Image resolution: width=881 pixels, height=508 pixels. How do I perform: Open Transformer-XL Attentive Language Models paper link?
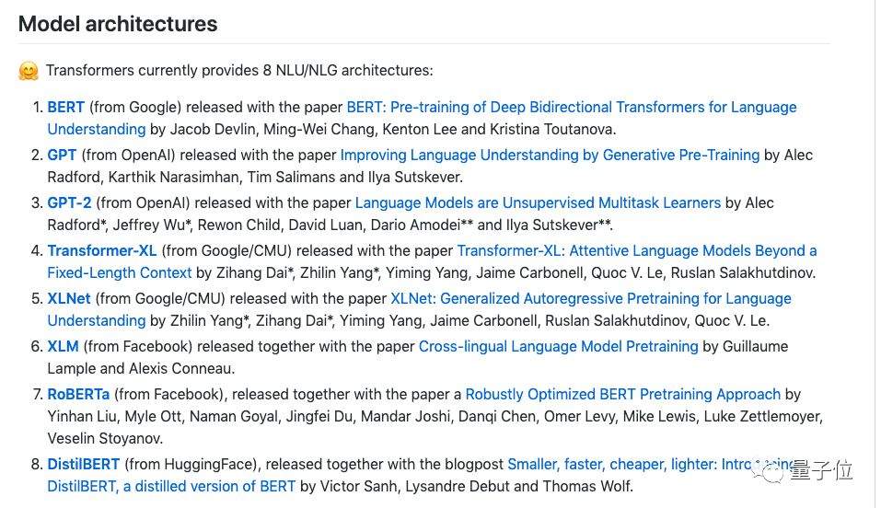pyautogui.click(x=636, y=250)
